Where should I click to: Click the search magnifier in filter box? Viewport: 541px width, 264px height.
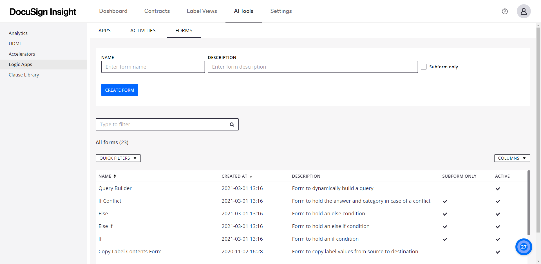point(232,125)
